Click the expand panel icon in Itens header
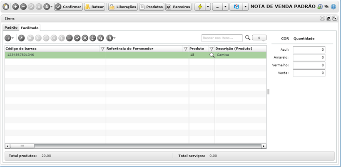Screen dimensions: 341x167 pos(335,18)
